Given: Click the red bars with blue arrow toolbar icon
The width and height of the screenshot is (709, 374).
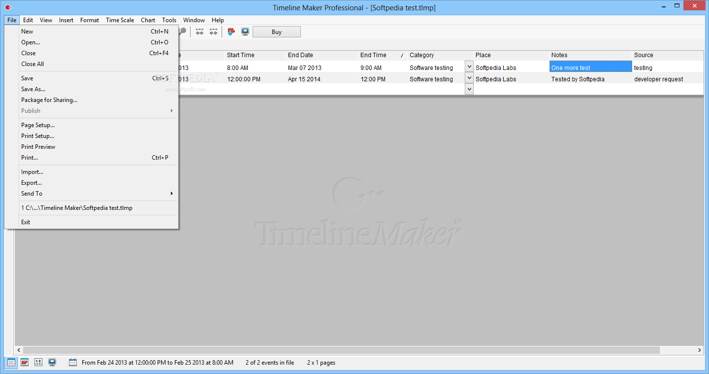Looking at the screenshot, I should point(231,32).
